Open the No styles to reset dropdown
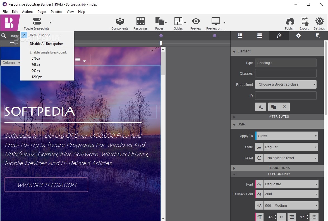328x221 pixels. [291, 158]
